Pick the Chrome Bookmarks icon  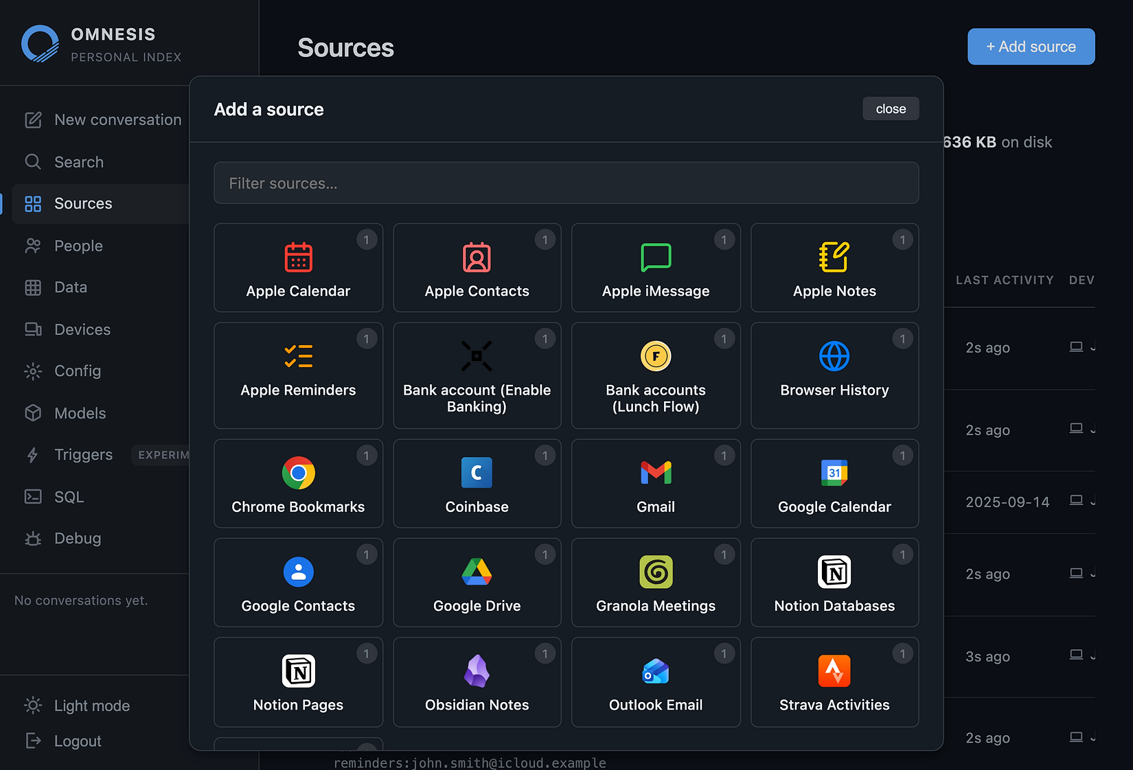click(x=298, y=473)
